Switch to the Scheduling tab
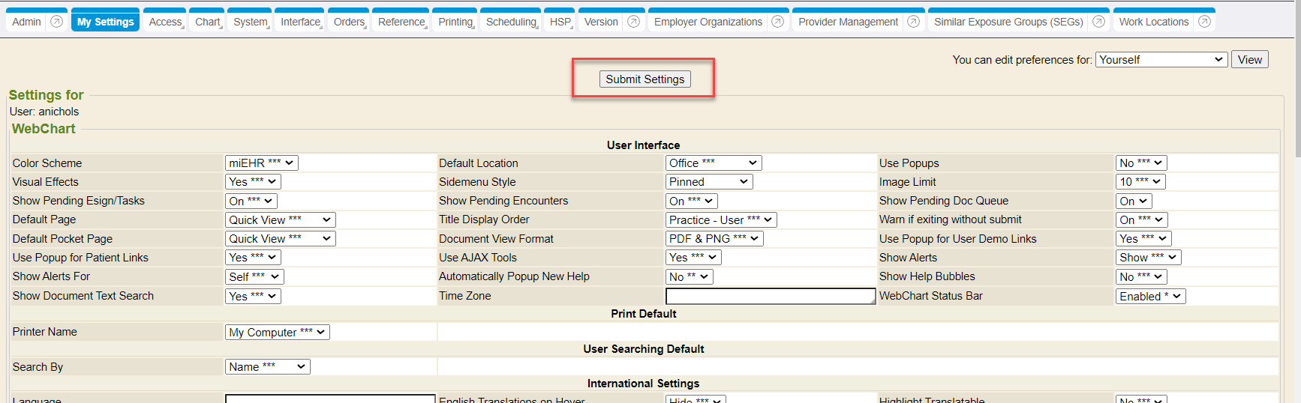 [511, 22]
